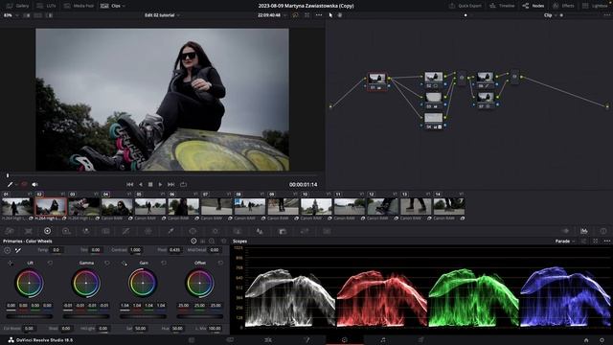Open the Gallery panel
This screenshot has height=345, width=613.
(x=17, y=6)
